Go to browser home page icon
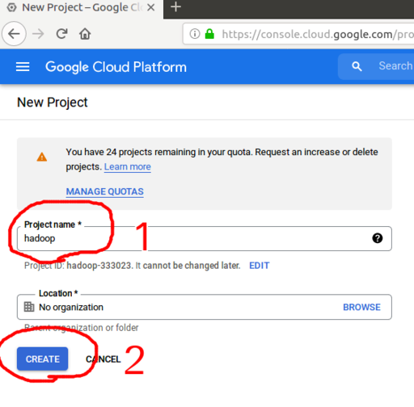The width and height of the screenshot is (414, 407). point(85,34)
